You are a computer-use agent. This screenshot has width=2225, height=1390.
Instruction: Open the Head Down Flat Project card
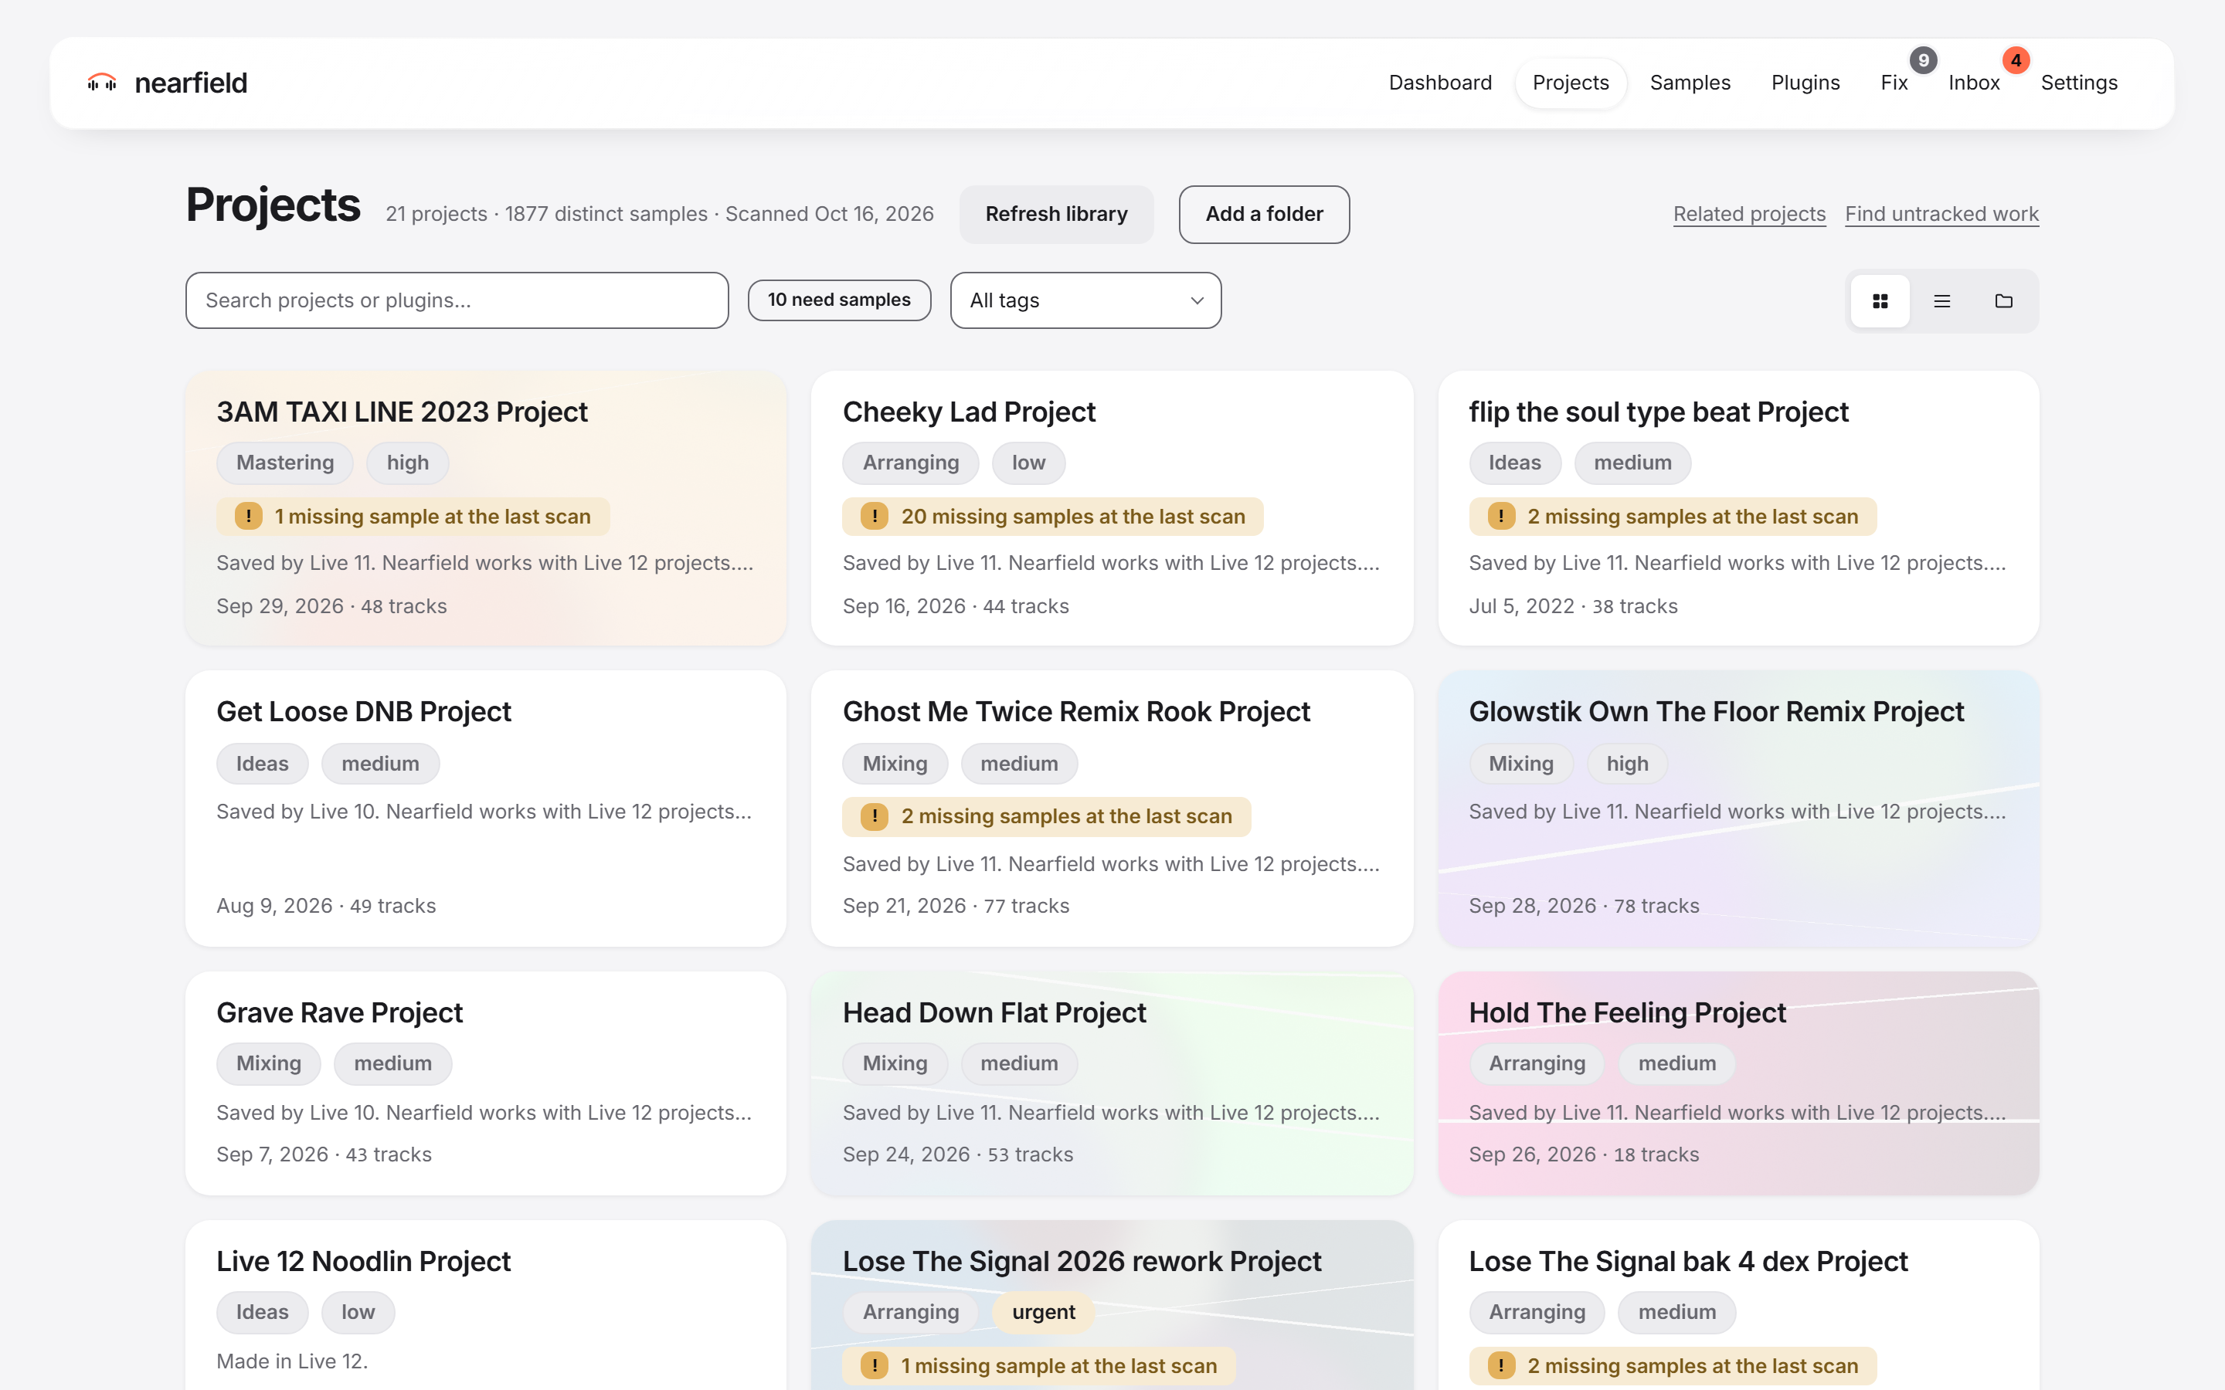click(1112, 1083)
